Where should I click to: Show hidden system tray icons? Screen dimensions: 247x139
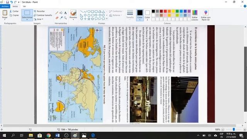[198, 136]
